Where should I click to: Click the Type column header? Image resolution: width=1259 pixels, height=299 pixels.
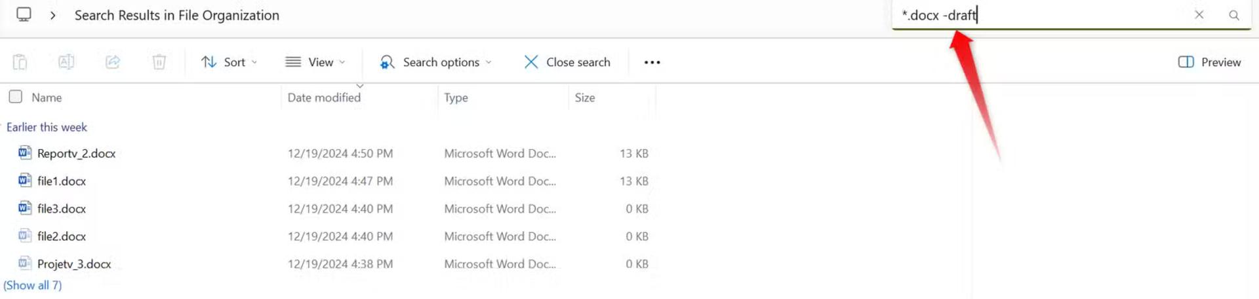pos(456,97)
